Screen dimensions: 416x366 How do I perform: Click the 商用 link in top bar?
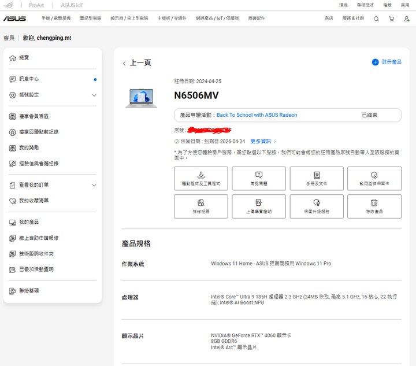click(405, 5)
